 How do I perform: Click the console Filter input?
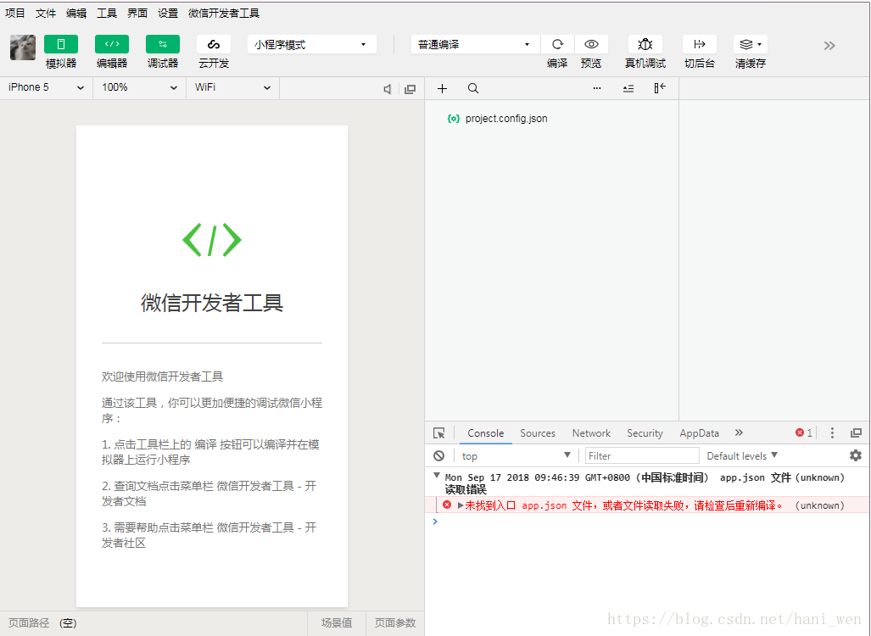642,456
